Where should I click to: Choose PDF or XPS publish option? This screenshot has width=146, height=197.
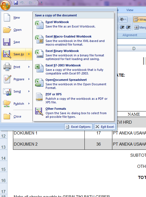click(73, 98)
